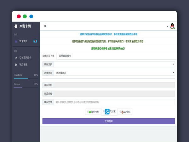Expand the 选择商品 dropdown list

114,73
